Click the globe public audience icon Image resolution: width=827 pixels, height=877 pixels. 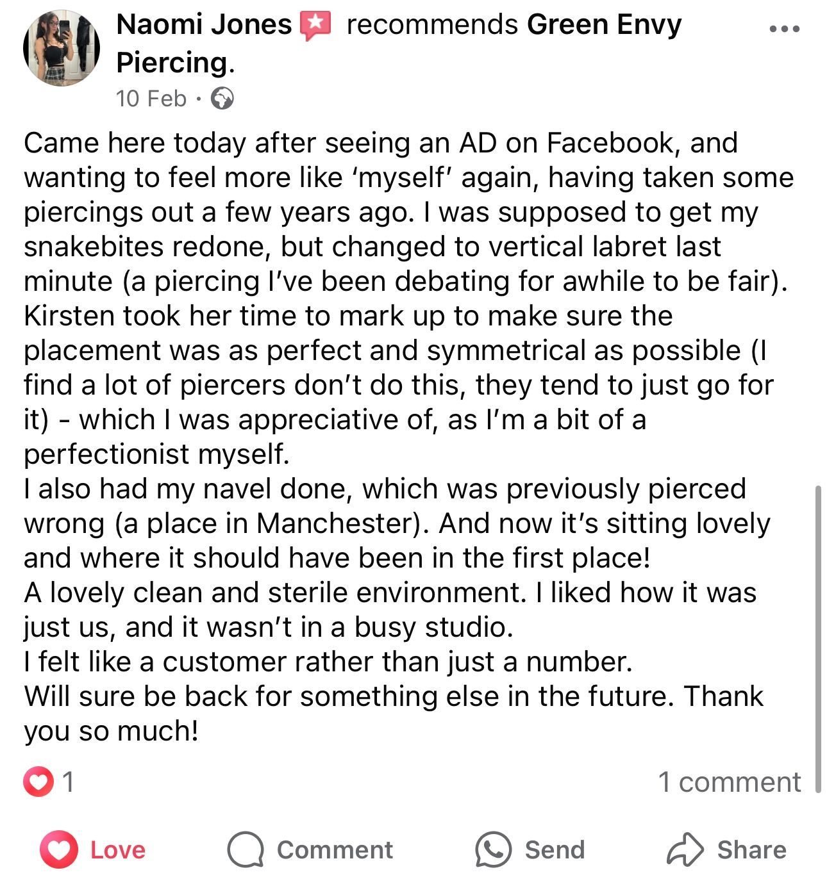[x=222, y=99]
